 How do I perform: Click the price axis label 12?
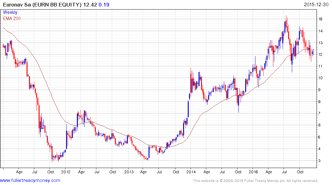[320, 55]
